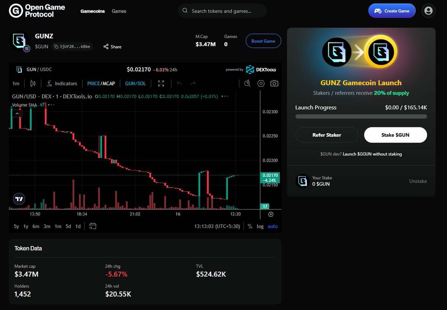
Task: Switch to the Games tab
Action: (119, 11)
